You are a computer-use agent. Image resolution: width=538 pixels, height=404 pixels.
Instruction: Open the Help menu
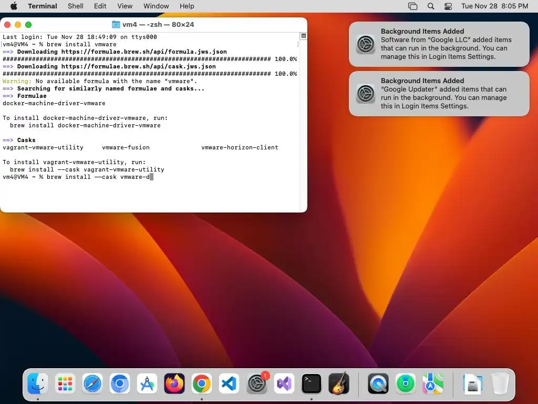[x=187, y=6]
